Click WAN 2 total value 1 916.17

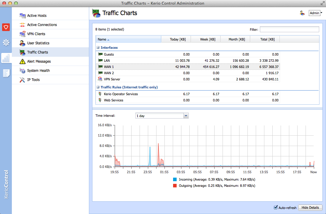click(272, 73)
